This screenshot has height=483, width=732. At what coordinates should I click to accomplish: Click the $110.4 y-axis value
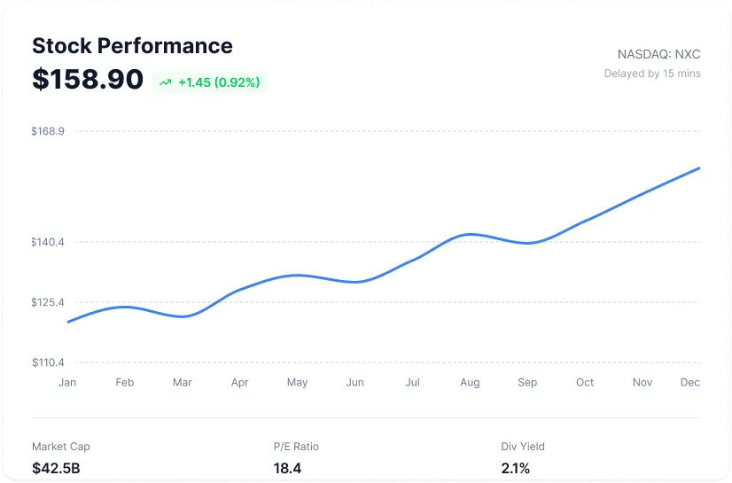[x=48, y=362]
